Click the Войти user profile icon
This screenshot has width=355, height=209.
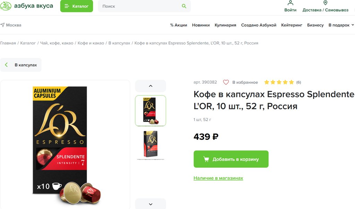290,3
